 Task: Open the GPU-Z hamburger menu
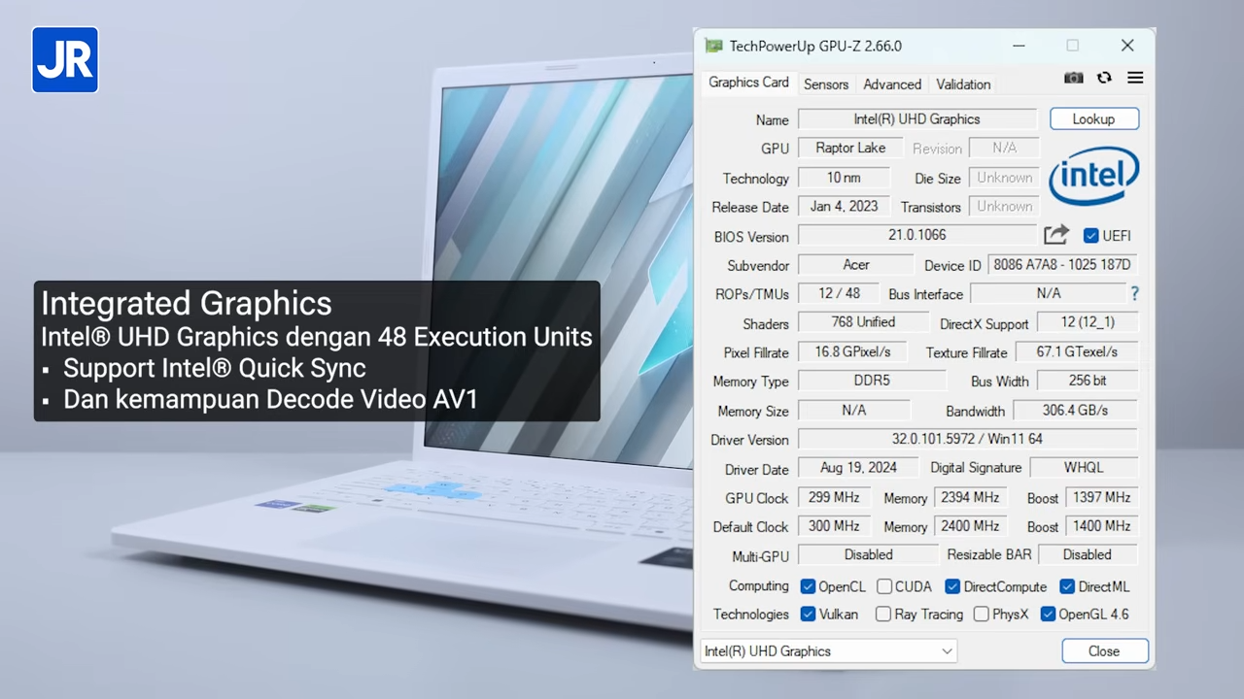[1135, 78]
